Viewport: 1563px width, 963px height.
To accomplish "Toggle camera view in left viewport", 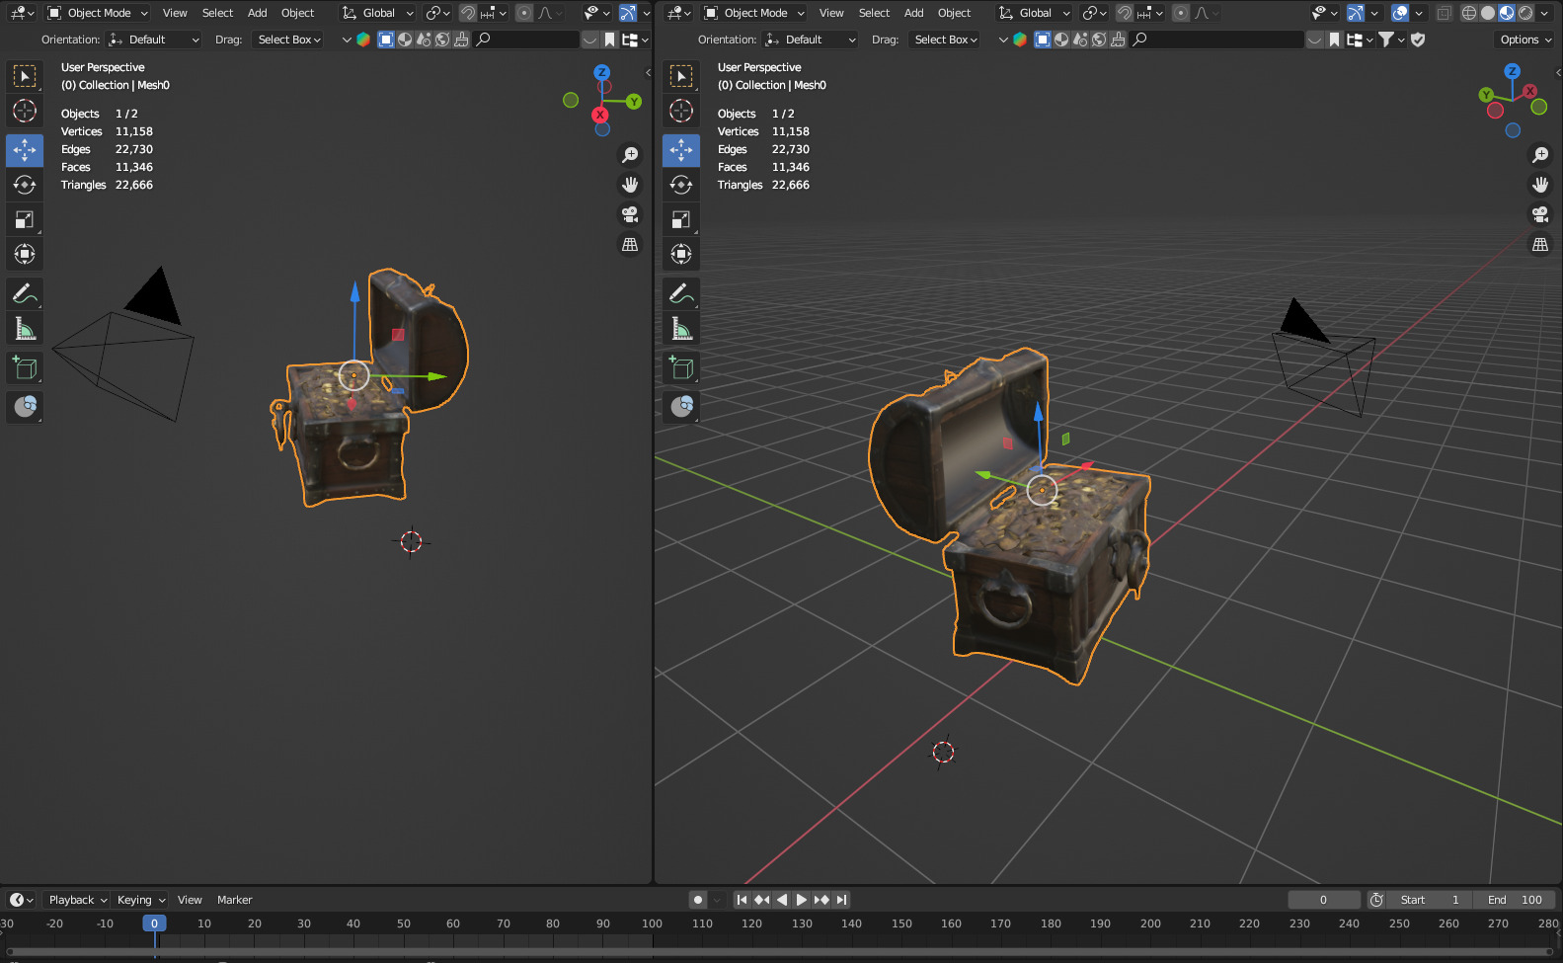I will (x=630, y=214).
